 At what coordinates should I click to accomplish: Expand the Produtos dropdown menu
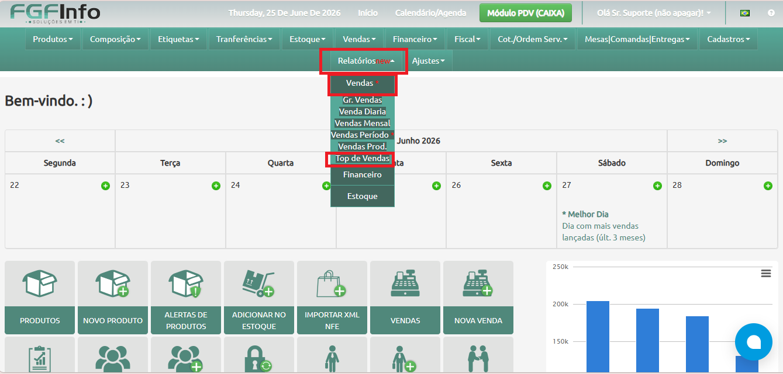[x=53, y=39]
